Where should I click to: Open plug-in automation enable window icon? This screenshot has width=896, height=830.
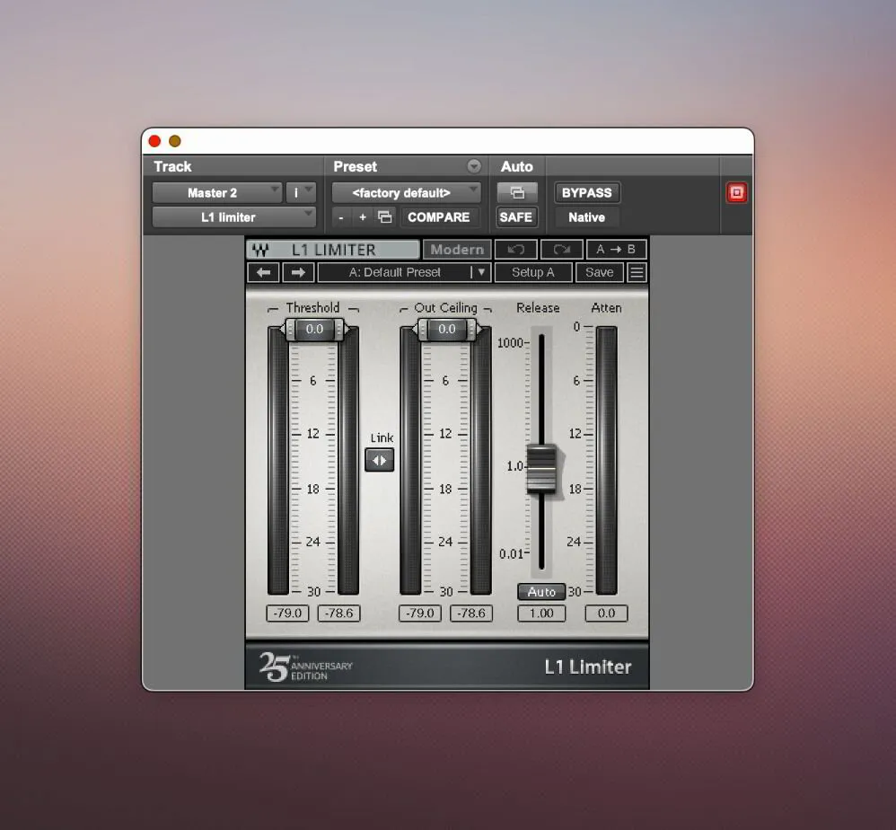coord(516,192)
